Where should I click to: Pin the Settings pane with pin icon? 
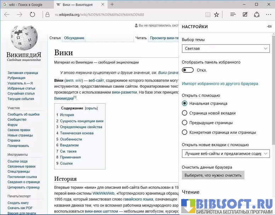269,27
